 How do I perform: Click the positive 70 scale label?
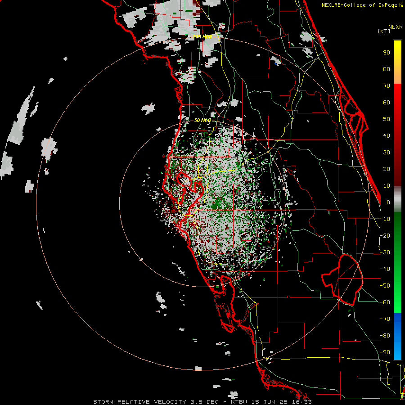tap(387, 86)
